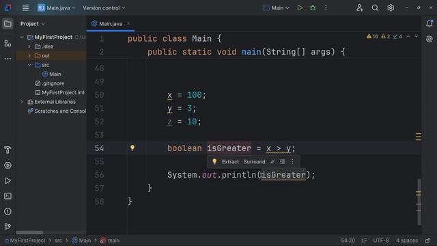Click the editor vertical scrollbar thumb
437x246 pixels.
tap(419, 202)
